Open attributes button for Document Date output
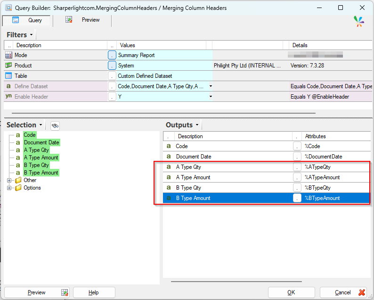The image size is (374, 300). (297, 157)
